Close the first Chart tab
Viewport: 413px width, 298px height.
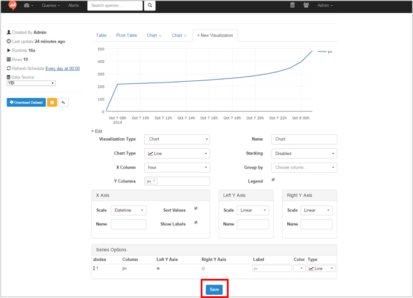click(160, 35)
